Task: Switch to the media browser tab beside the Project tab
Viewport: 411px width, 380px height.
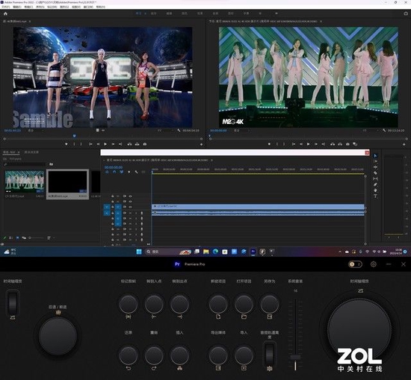Action: [31, 152]
